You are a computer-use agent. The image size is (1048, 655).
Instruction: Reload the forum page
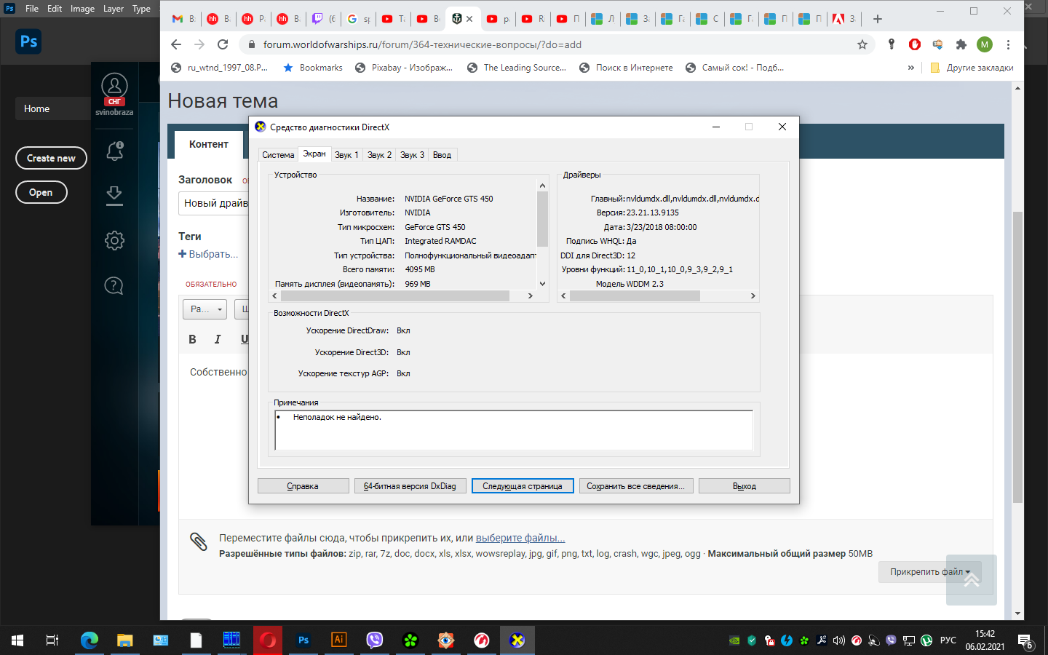click(223, 44)
